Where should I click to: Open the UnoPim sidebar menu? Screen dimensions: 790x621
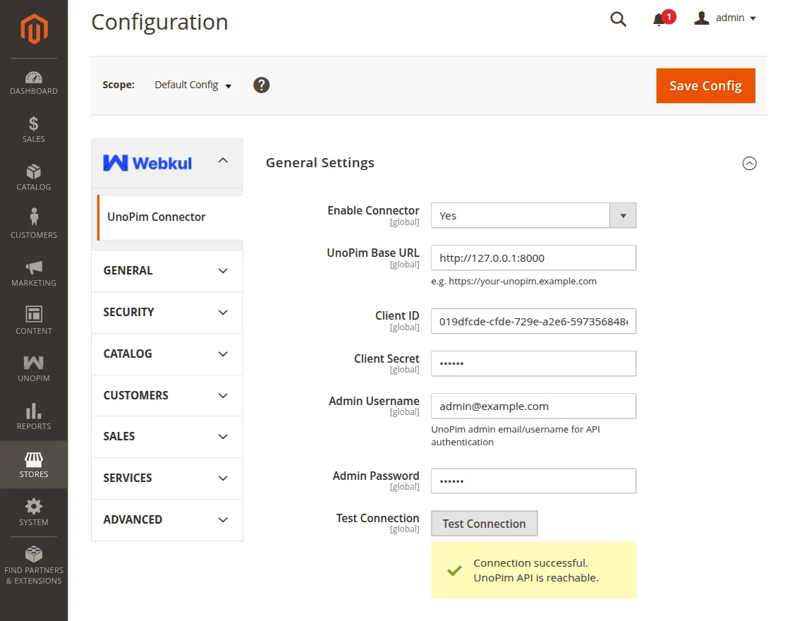(x=34, y=368)
